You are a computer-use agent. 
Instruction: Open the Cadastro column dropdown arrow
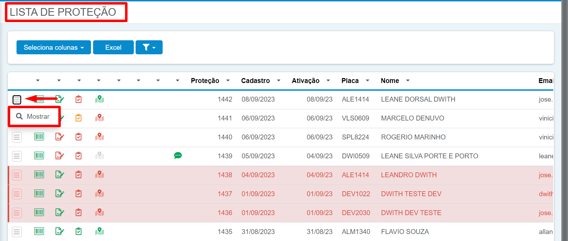(279, 81)
